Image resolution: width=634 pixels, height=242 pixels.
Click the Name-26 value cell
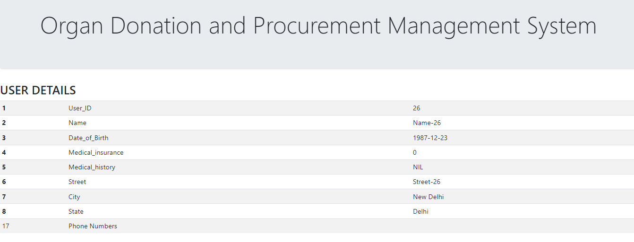[427, 123]
